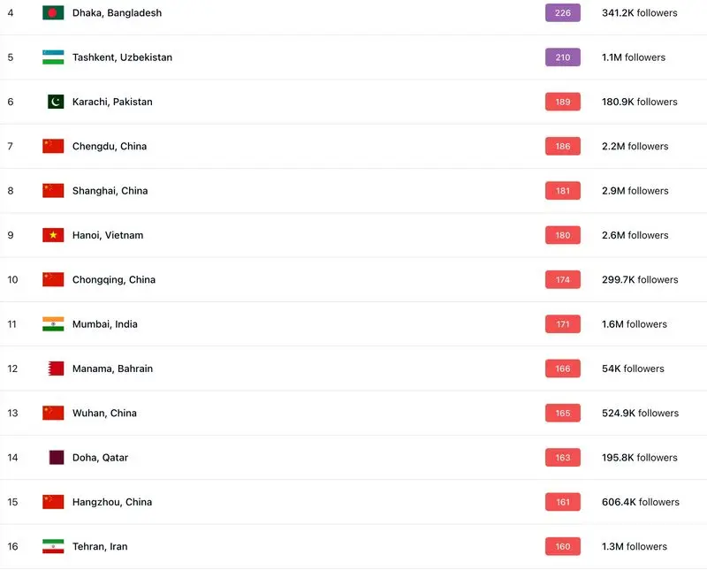The height and width of the screenshot is (570, 707).
Task: Click the purple 210 AQI badge
Action: click(x=562, y=57)
